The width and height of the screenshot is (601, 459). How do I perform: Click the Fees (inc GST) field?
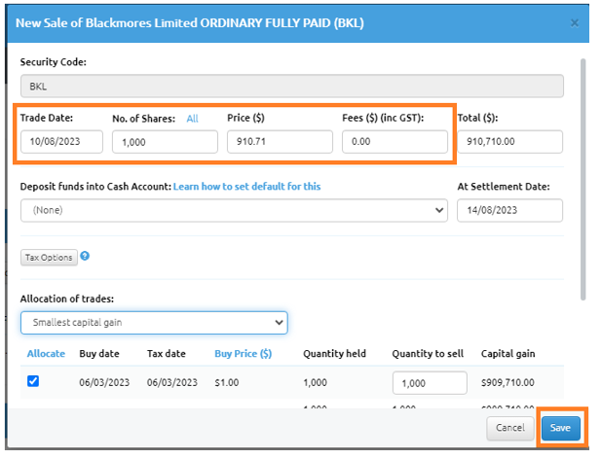(394, 142)
